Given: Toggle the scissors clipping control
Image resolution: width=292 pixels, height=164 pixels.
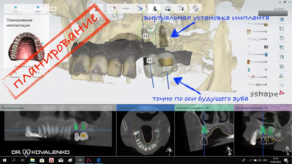Looking at the screenshot, I should 249,77.
